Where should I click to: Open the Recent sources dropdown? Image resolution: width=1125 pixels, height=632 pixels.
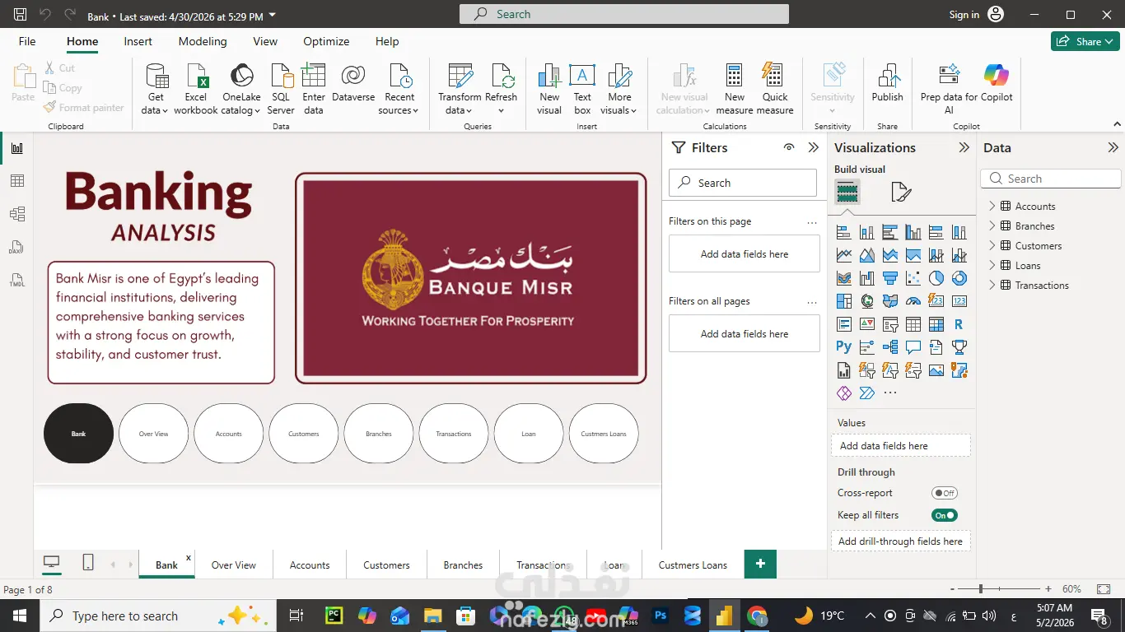[x=399, y=89]
